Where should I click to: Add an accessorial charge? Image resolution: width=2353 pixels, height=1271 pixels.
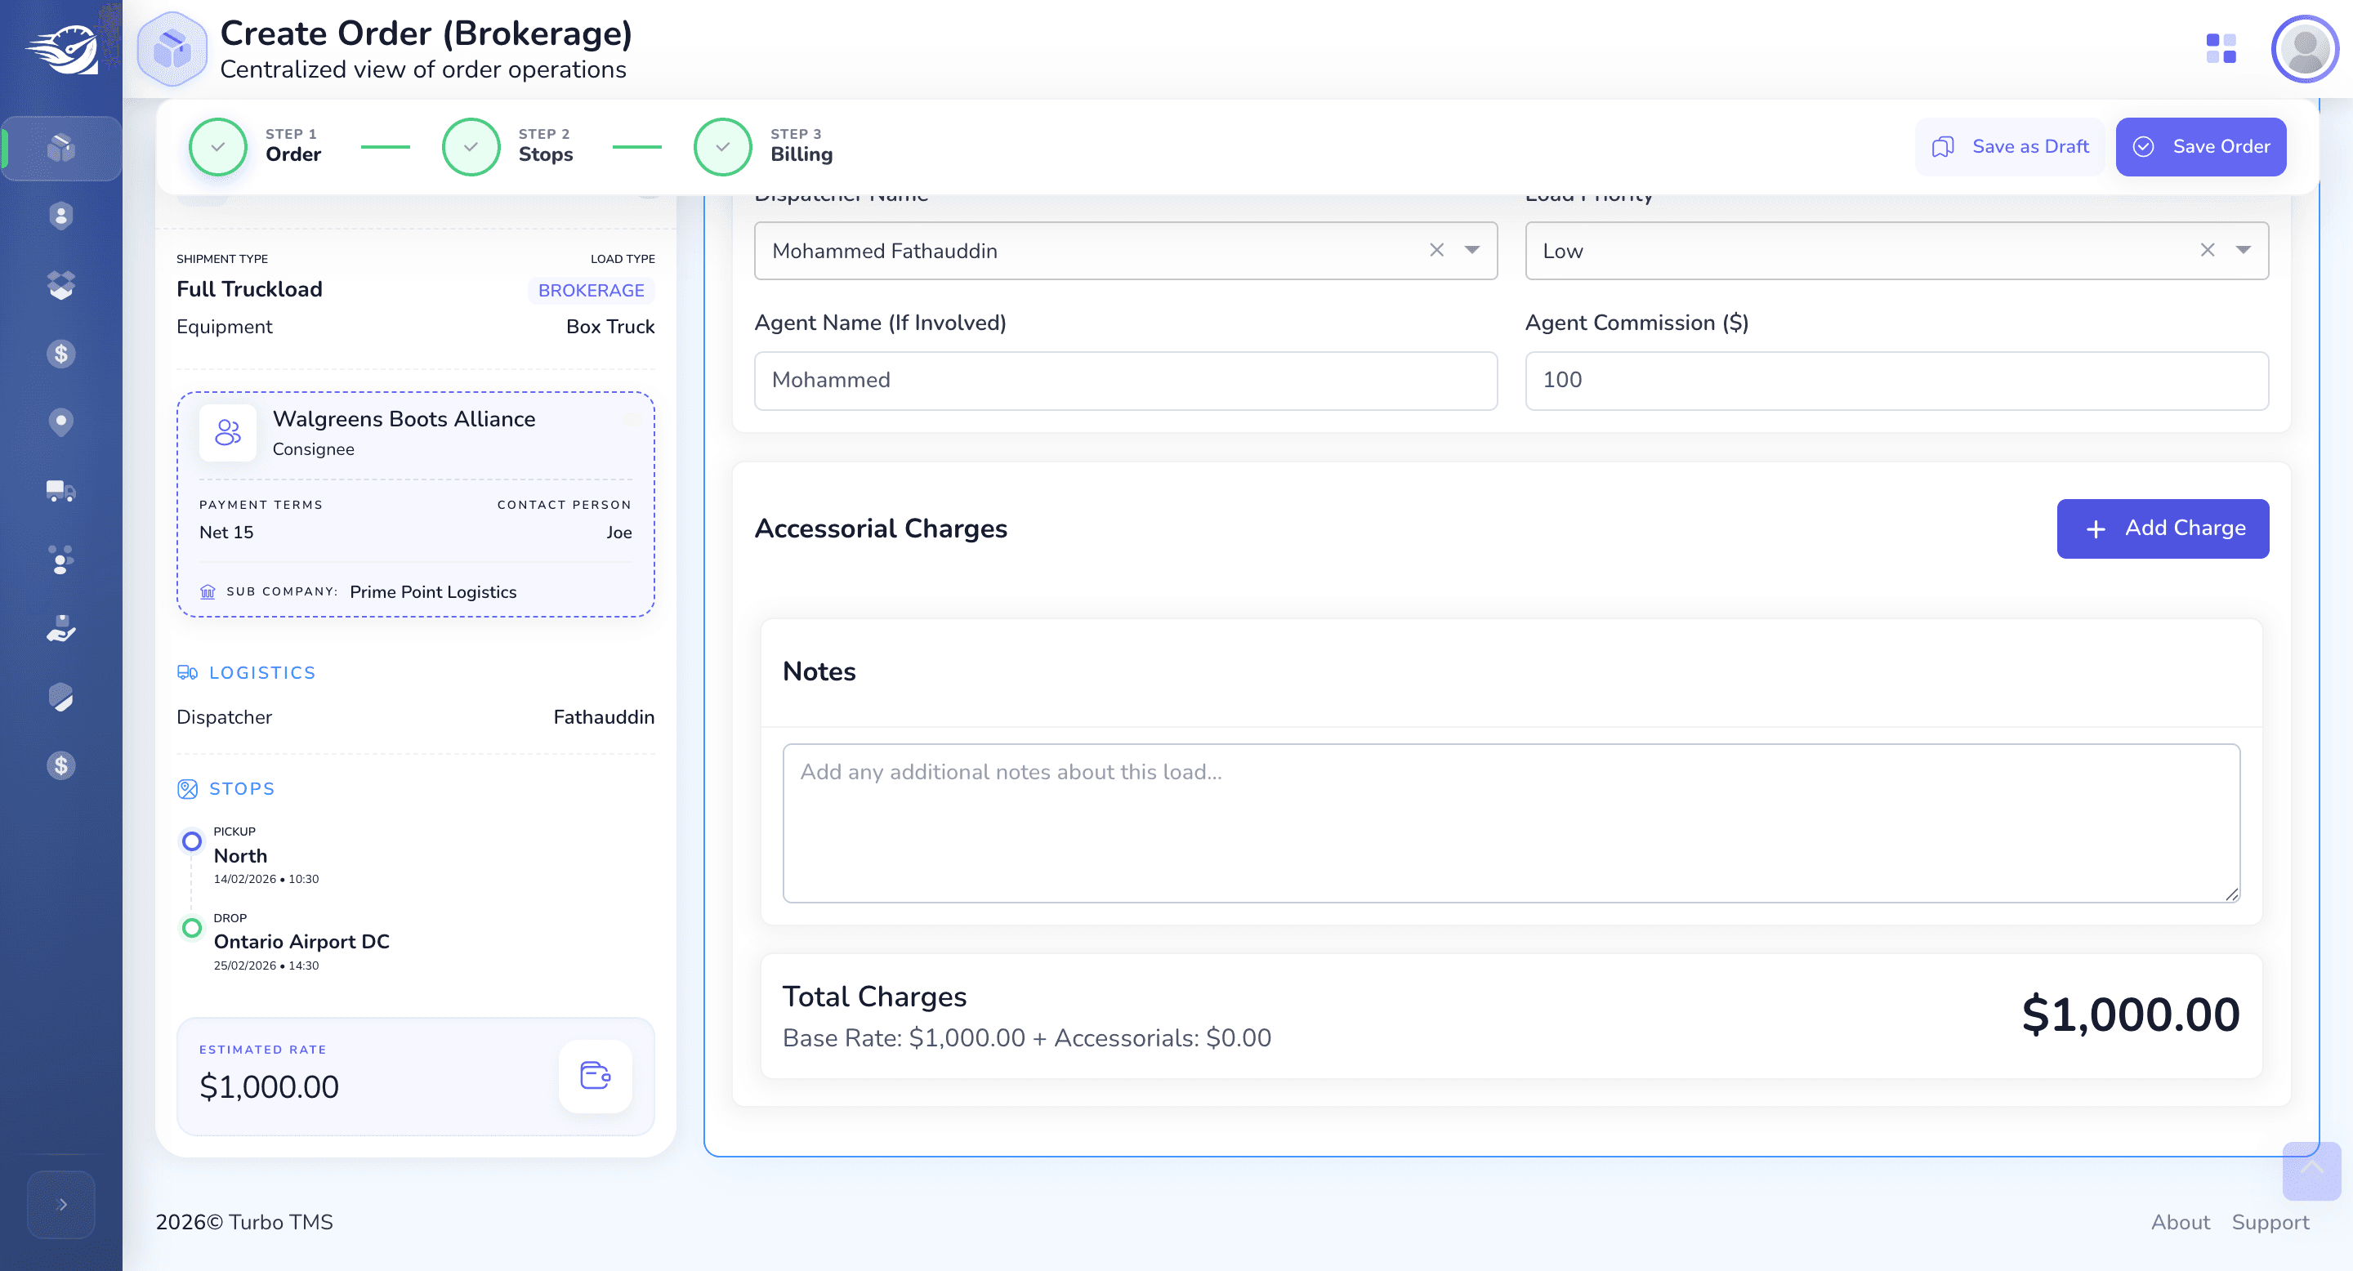[x=2163, y=528]
